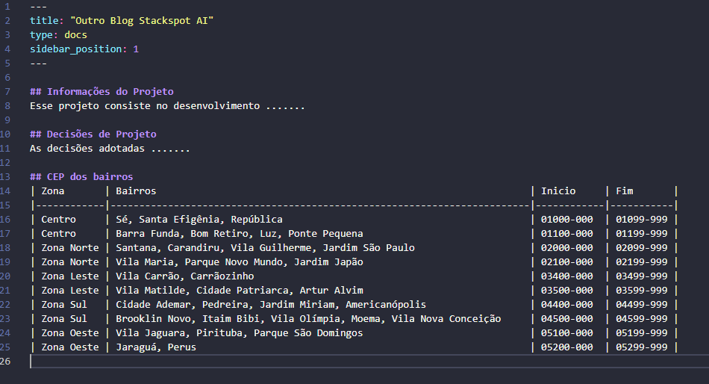
Task: Click the "Fim" table header
Action: coord(625,191)
